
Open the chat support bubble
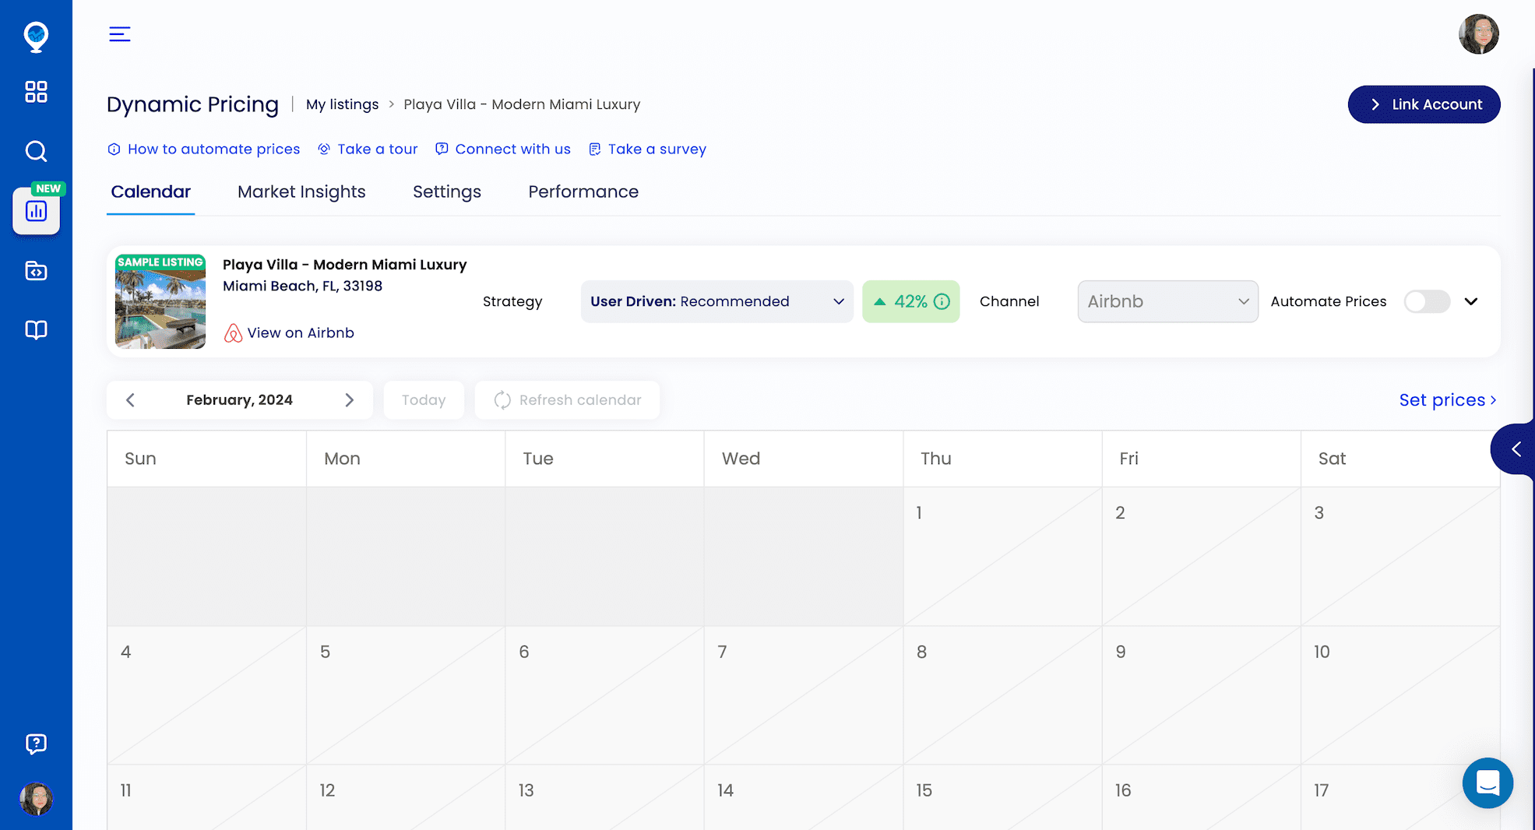tap(1487, 783)
